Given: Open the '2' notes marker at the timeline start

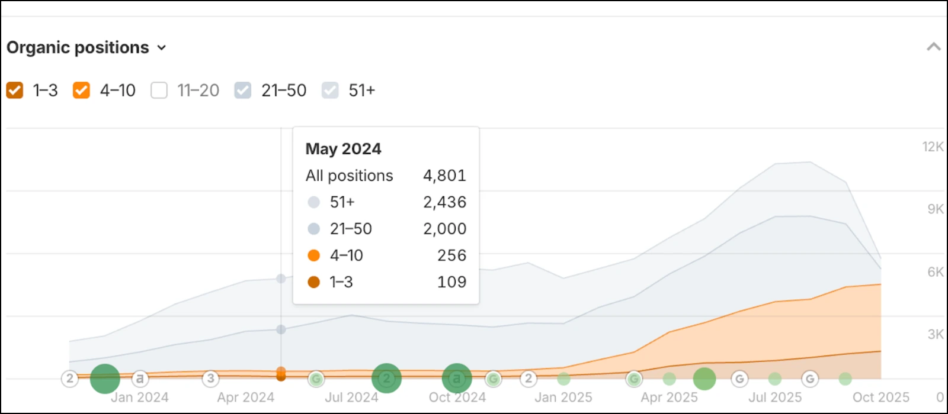Looking at the screenshot, I should tap(70, 379).
